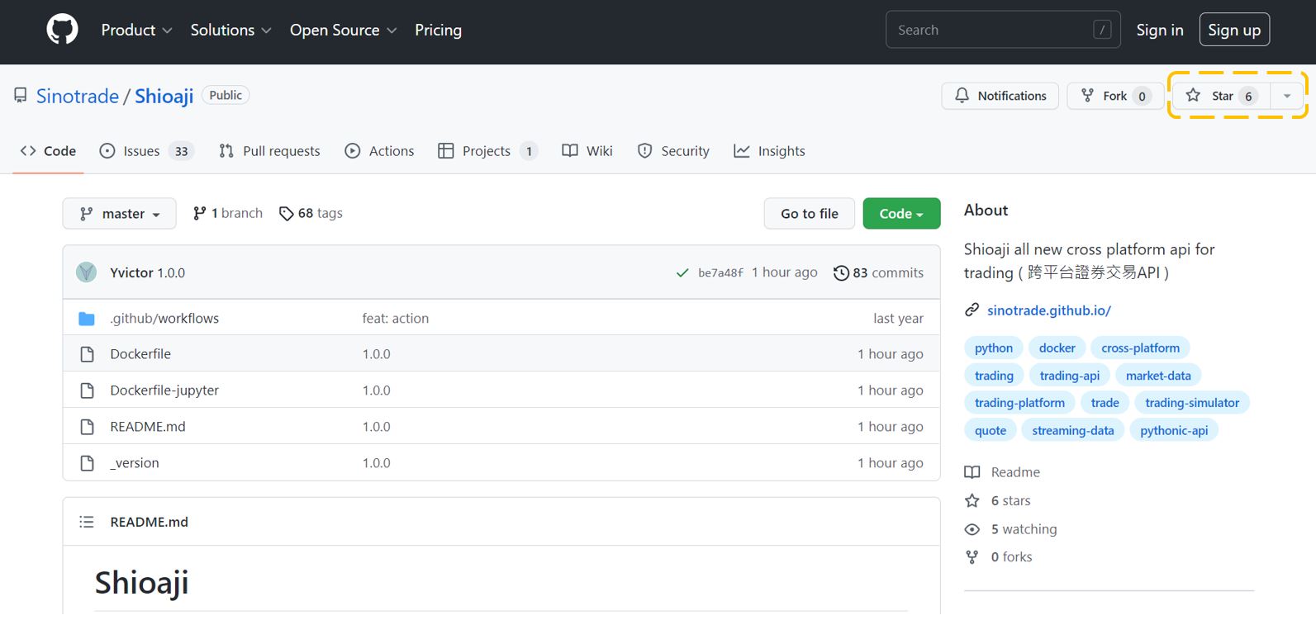Click the slash shortcut icon in search
Screen dimensions: 1316x620
(1102, 30)
